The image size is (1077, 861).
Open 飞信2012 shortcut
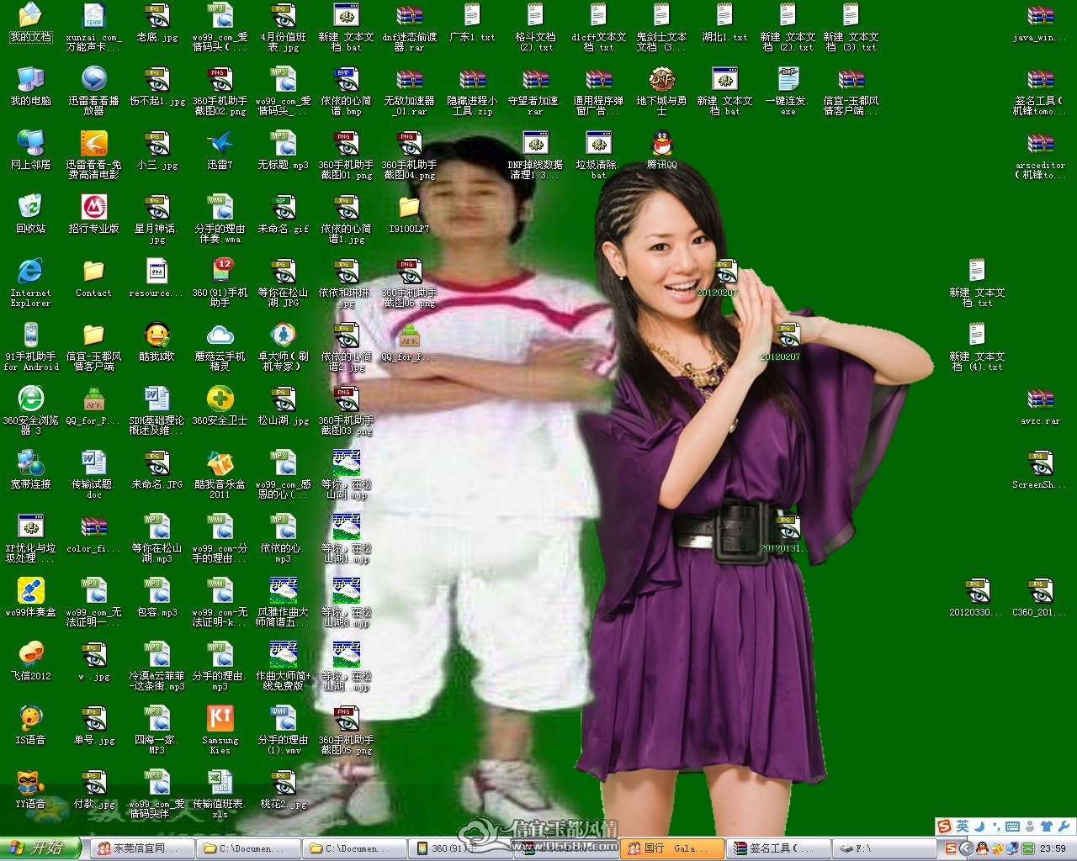[30, 661]
